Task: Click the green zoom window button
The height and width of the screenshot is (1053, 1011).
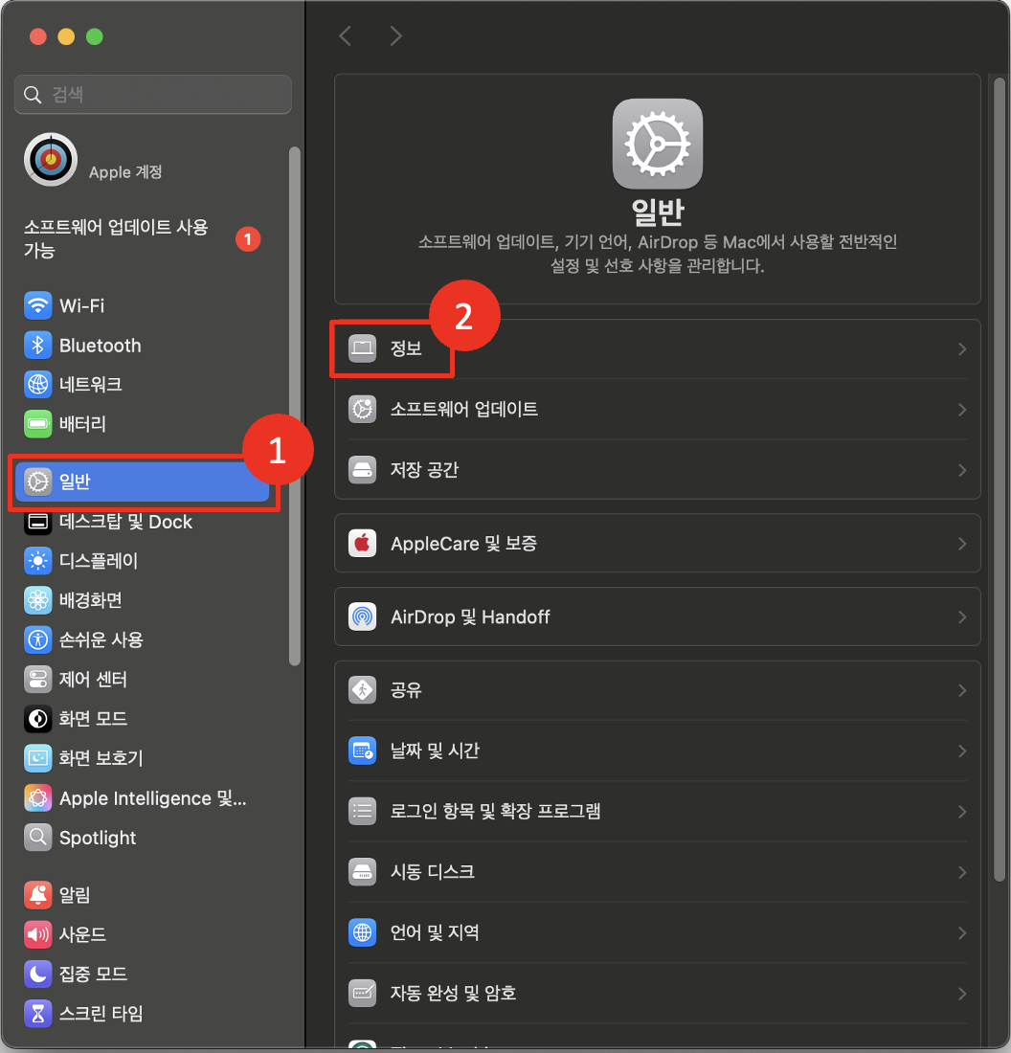Action: [95, 37]
